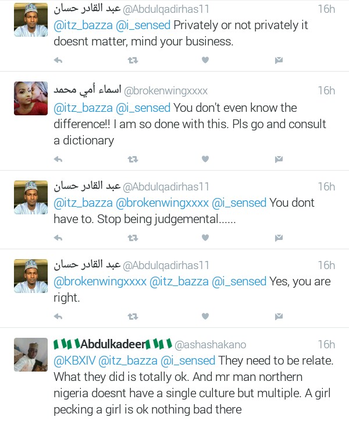Retweet the 'Stop being judgemental' tweet
This screenshot has height=424, width=349.
(133, 238)
